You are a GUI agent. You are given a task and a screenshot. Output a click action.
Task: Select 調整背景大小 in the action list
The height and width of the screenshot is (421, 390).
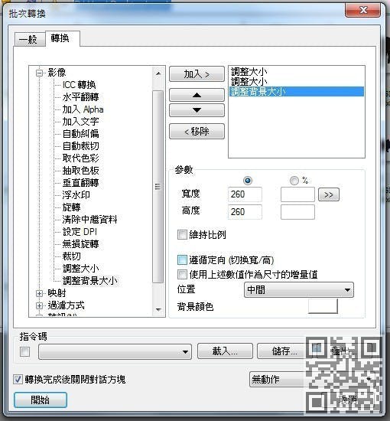[x=297, y=92]
